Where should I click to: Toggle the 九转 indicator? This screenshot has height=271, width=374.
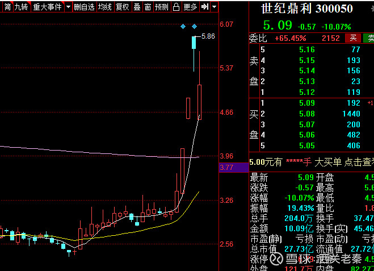(21, 7)
